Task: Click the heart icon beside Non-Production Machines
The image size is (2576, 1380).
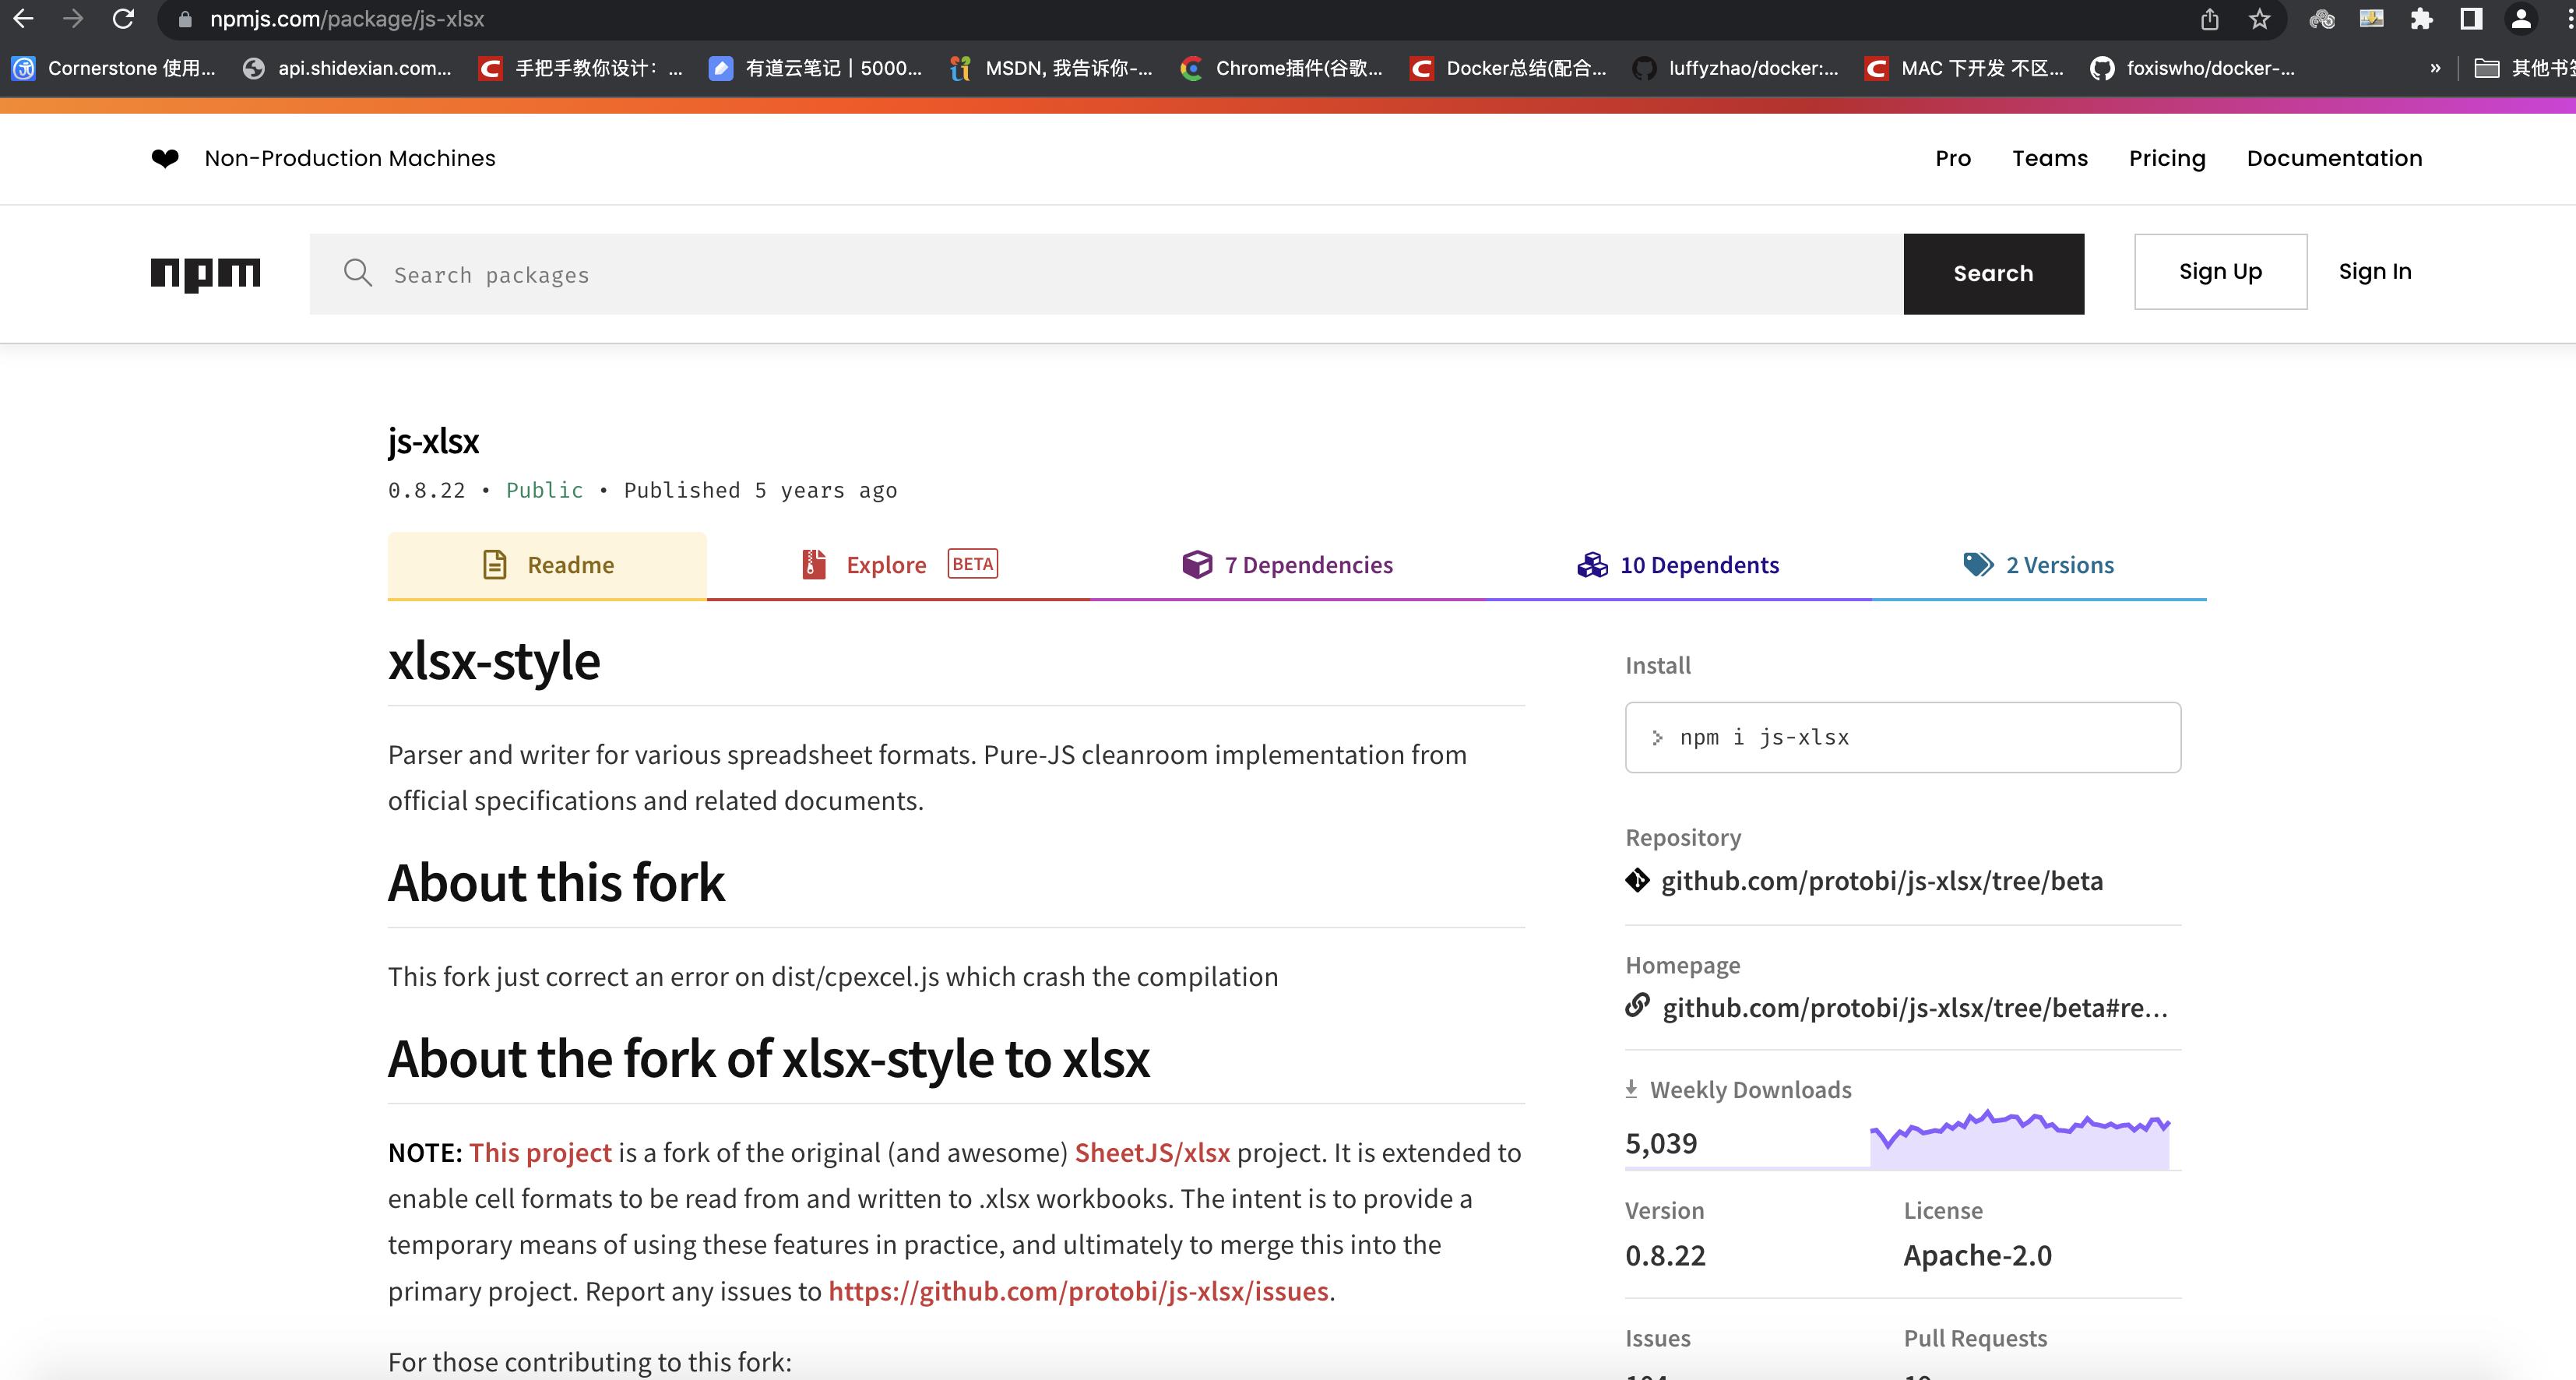Action: [x=166, y=157]
